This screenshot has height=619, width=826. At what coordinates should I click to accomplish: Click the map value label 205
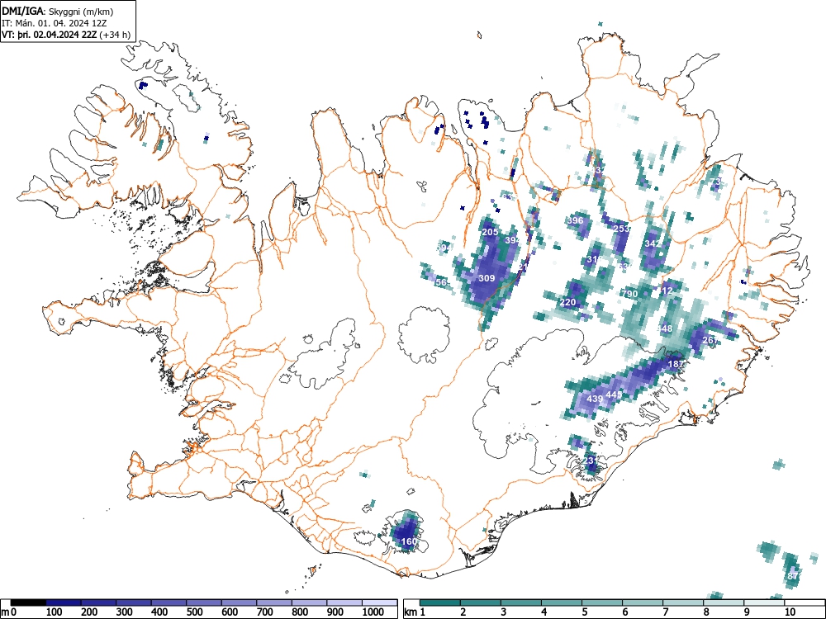(490, 232)
